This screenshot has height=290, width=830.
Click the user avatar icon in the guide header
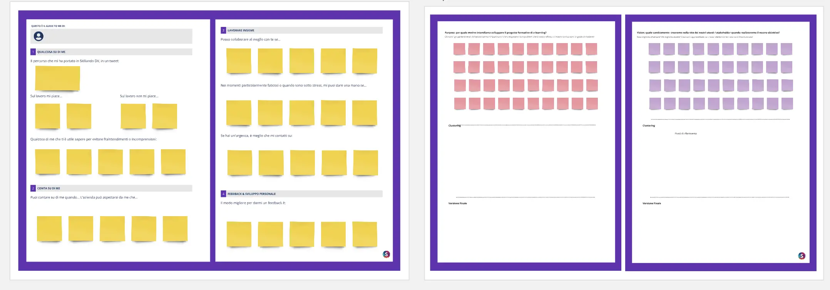coord(38,36)
